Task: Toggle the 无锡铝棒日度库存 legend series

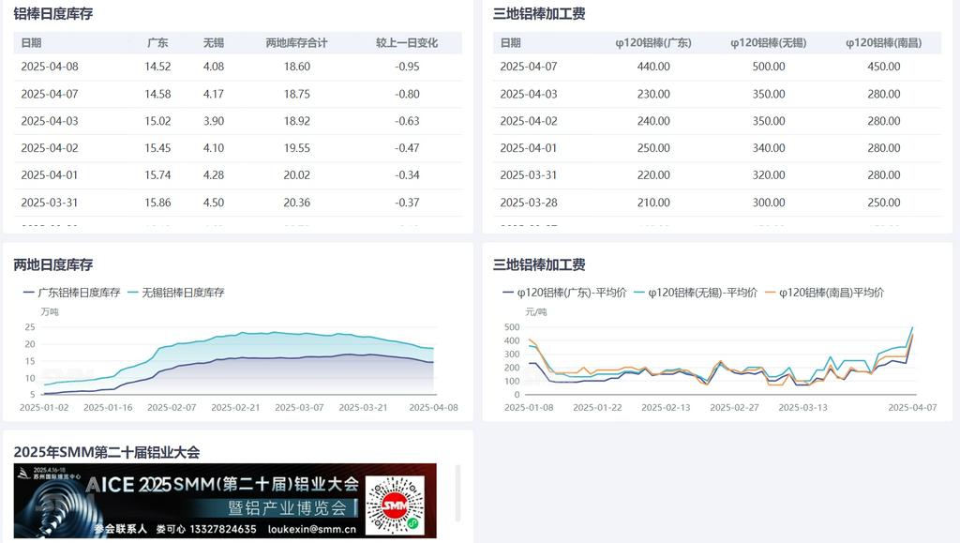Action: pyautogui.click(x=176, y=293)
